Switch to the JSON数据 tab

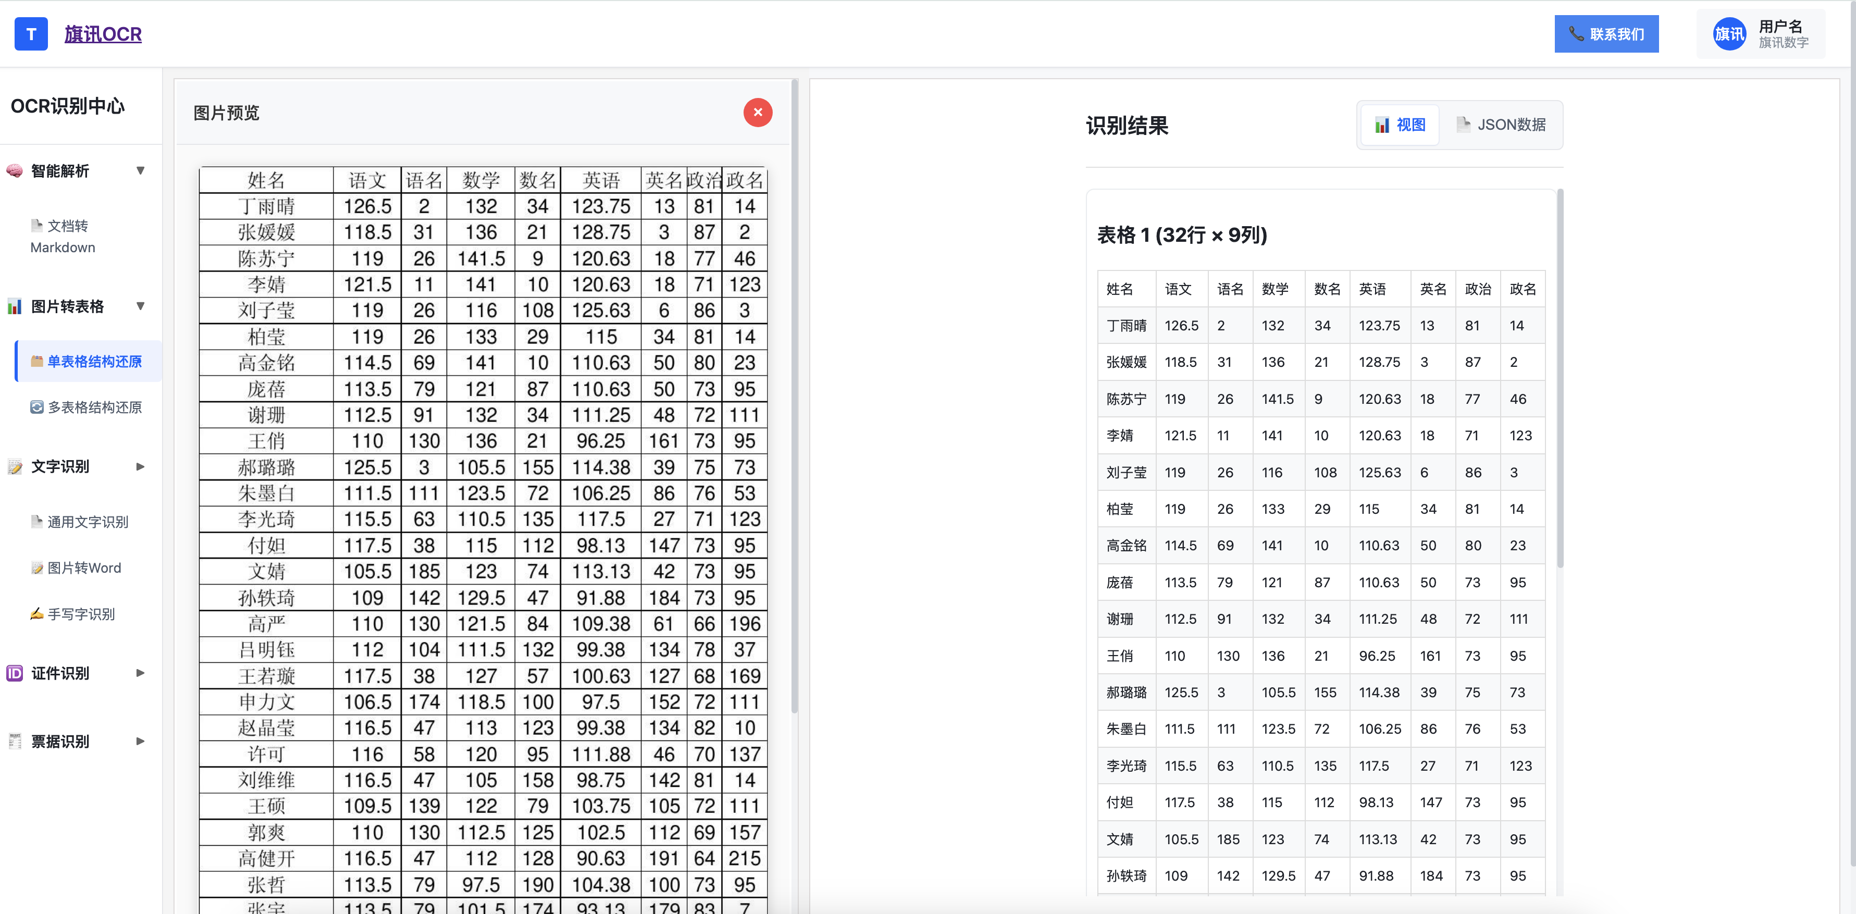(x=1501, y=125)
